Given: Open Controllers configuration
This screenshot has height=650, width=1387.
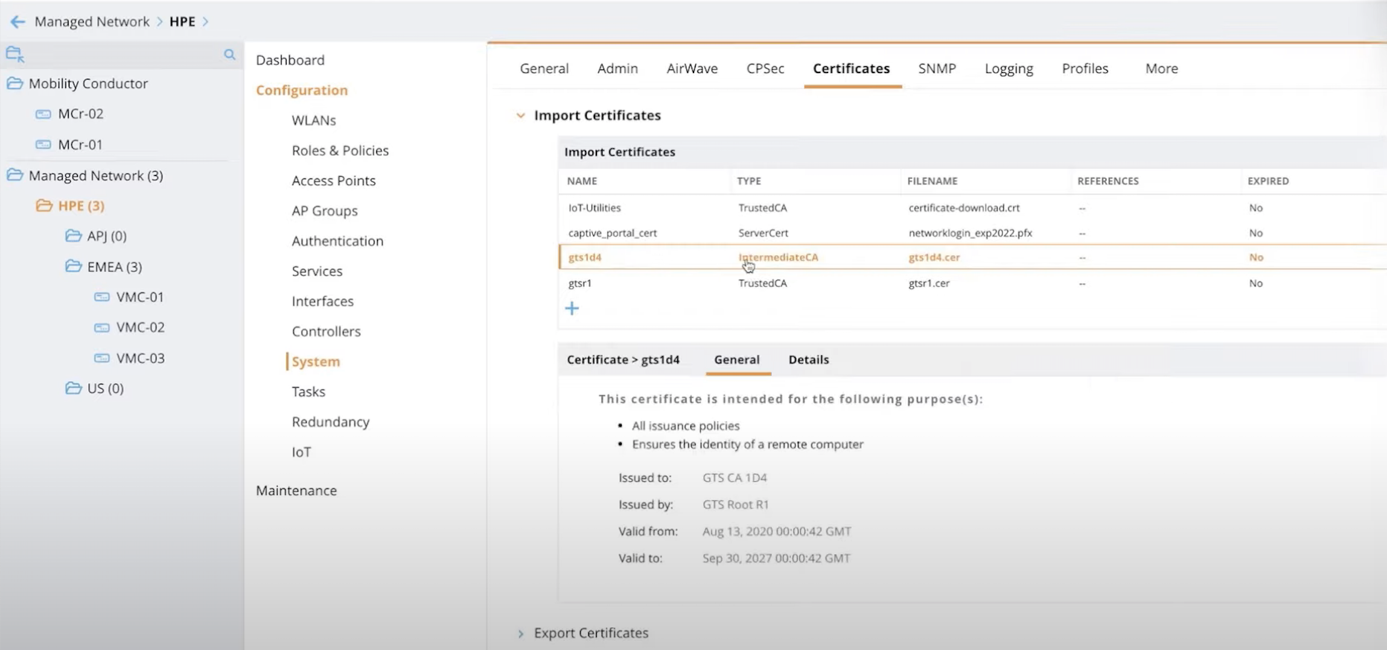Looking at the screenshot, I should (326, 332).
